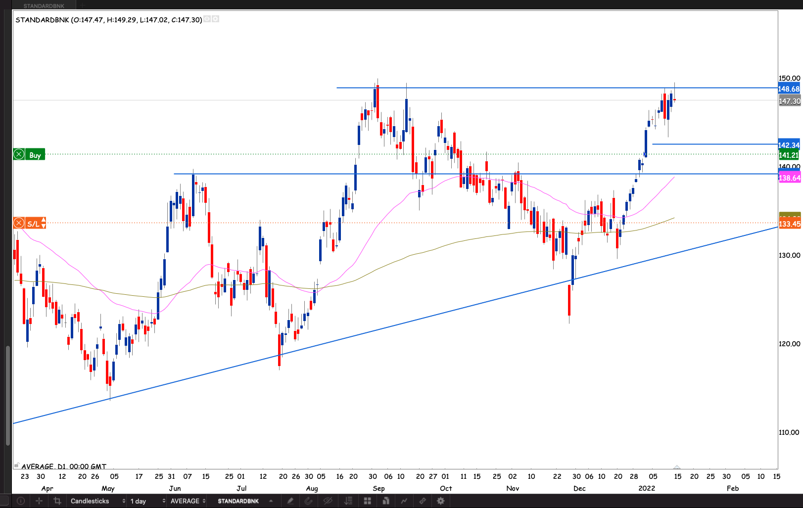Screen dimensions: 803x508
Task: Open chart settings gear in bottom toolbar
Action: pos(440,501)
